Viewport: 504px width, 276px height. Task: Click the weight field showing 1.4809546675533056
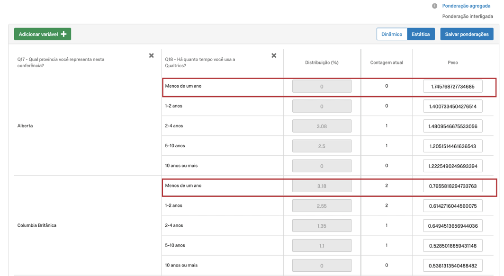452,126
